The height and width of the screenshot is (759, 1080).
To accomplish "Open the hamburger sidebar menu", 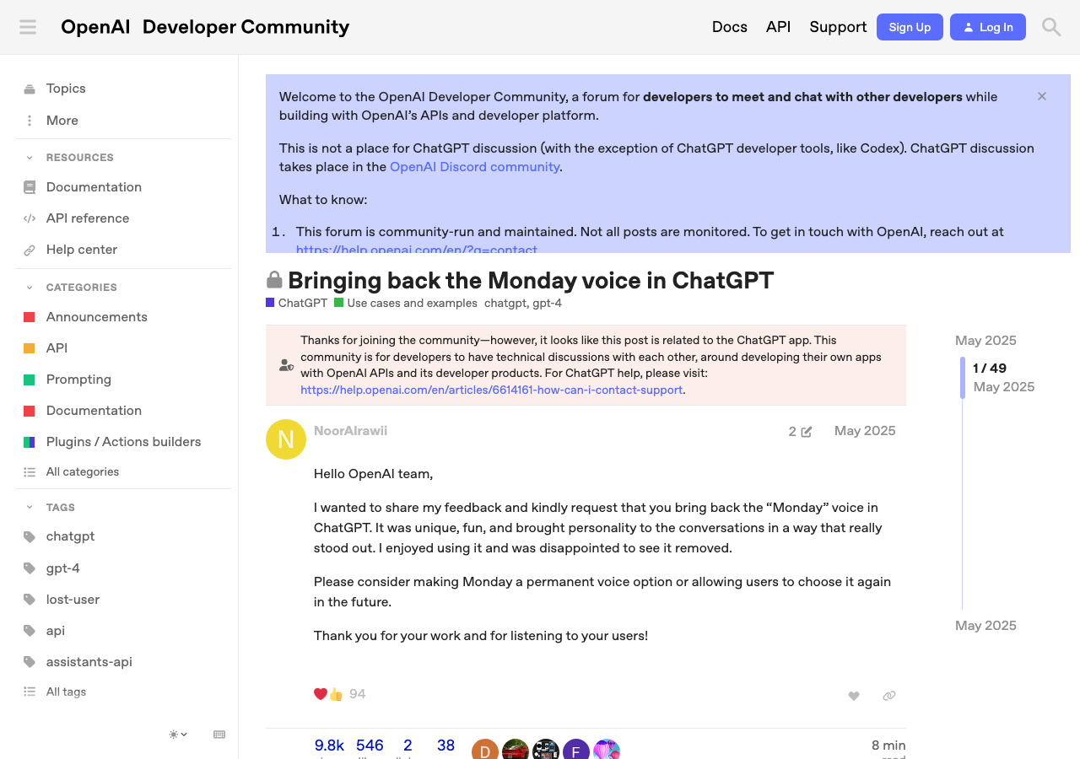I will click(28, 27).
